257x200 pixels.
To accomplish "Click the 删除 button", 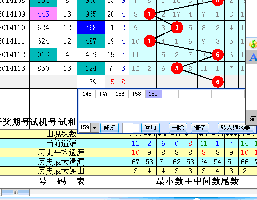I will tap(178, 128).
